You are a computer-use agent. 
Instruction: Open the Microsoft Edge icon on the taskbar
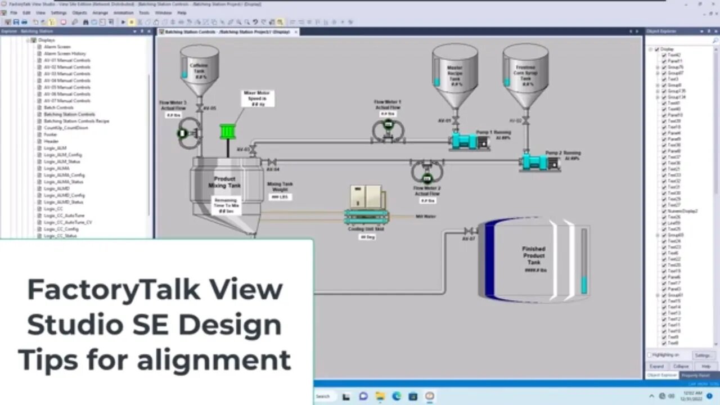coord(397,396)
